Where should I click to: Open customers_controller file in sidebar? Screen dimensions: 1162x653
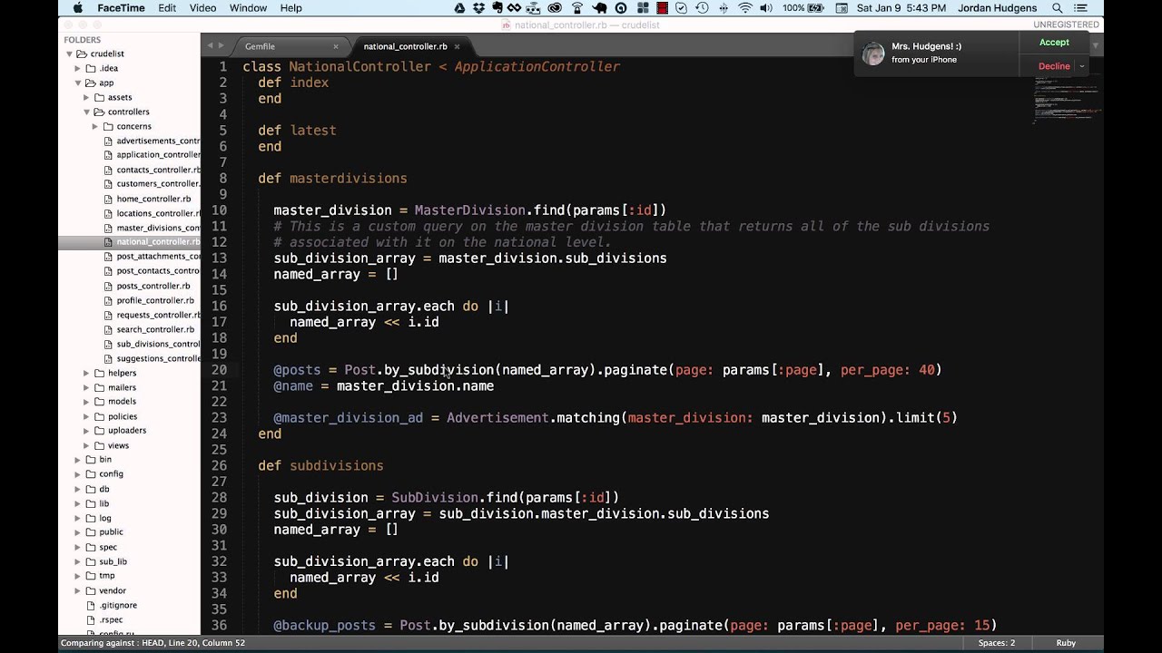158,184
